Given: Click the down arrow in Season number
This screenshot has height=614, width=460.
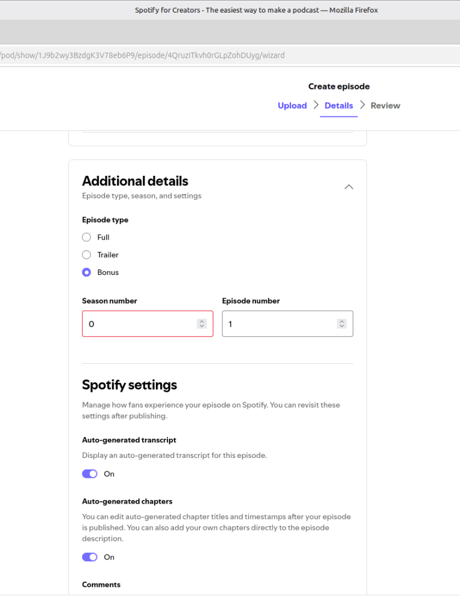Looking at the screenshot, I should point(202,327).
